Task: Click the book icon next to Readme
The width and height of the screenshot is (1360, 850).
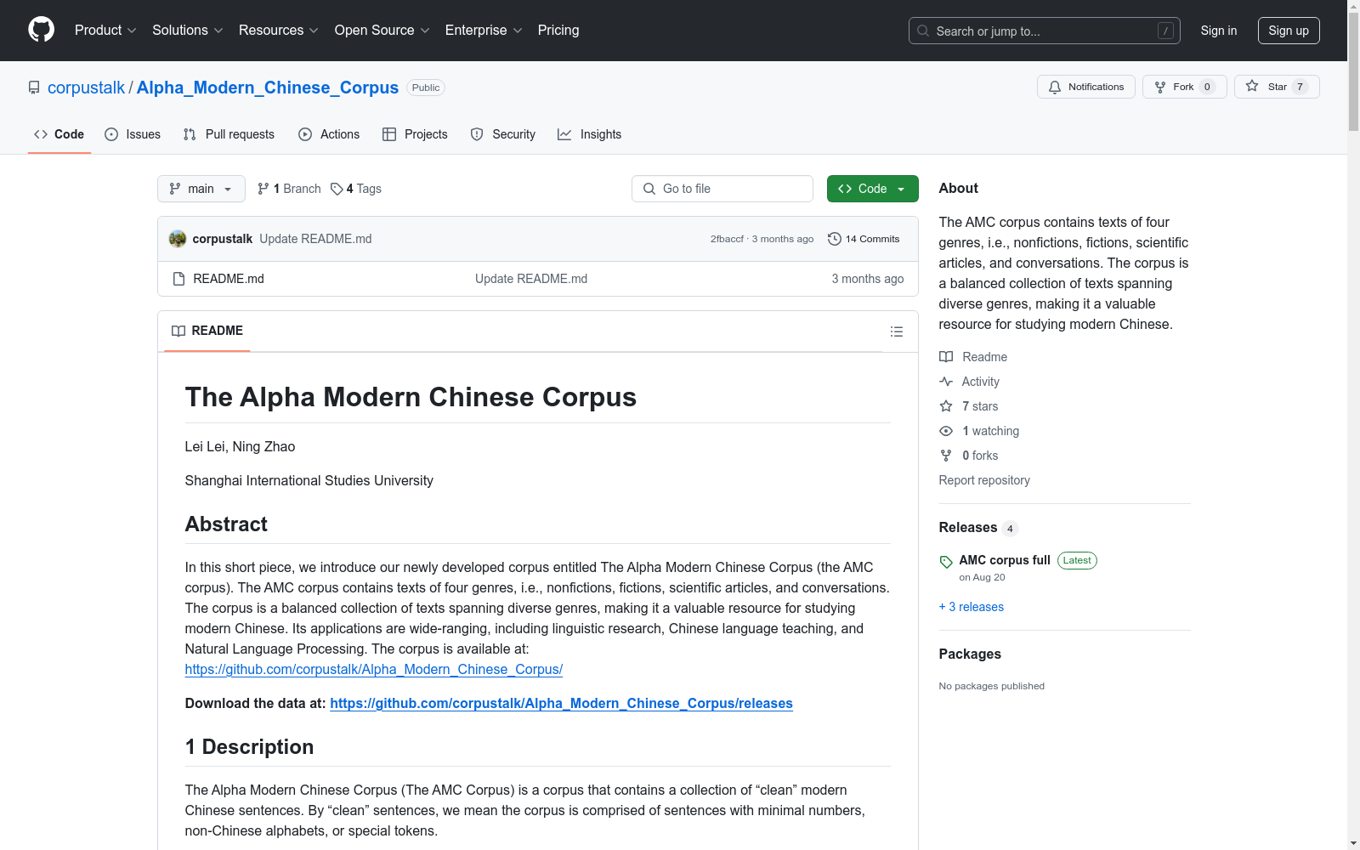Action: [946, 357]
